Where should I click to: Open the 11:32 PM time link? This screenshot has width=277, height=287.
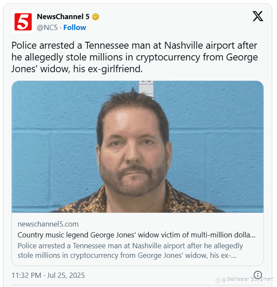pyautogui.click(x=27, y=275)
